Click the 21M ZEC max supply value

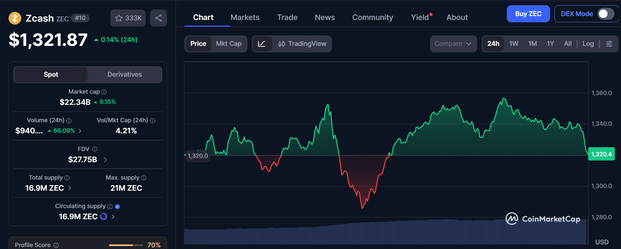pos(126,188)
